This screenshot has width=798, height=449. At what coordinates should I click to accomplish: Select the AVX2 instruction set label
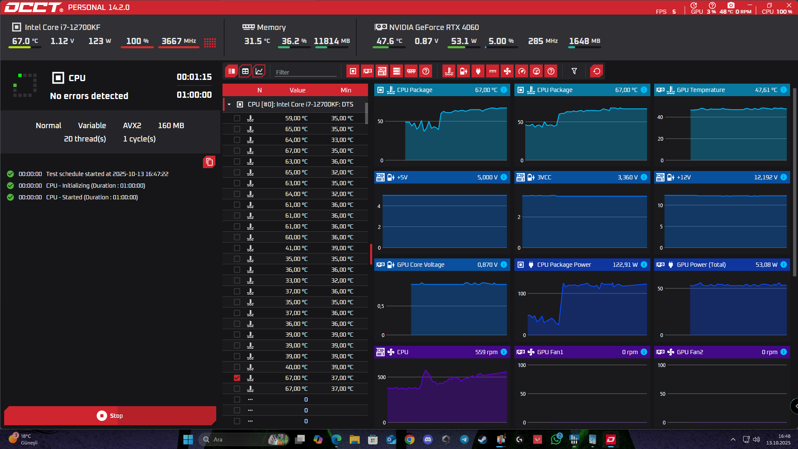132,125
